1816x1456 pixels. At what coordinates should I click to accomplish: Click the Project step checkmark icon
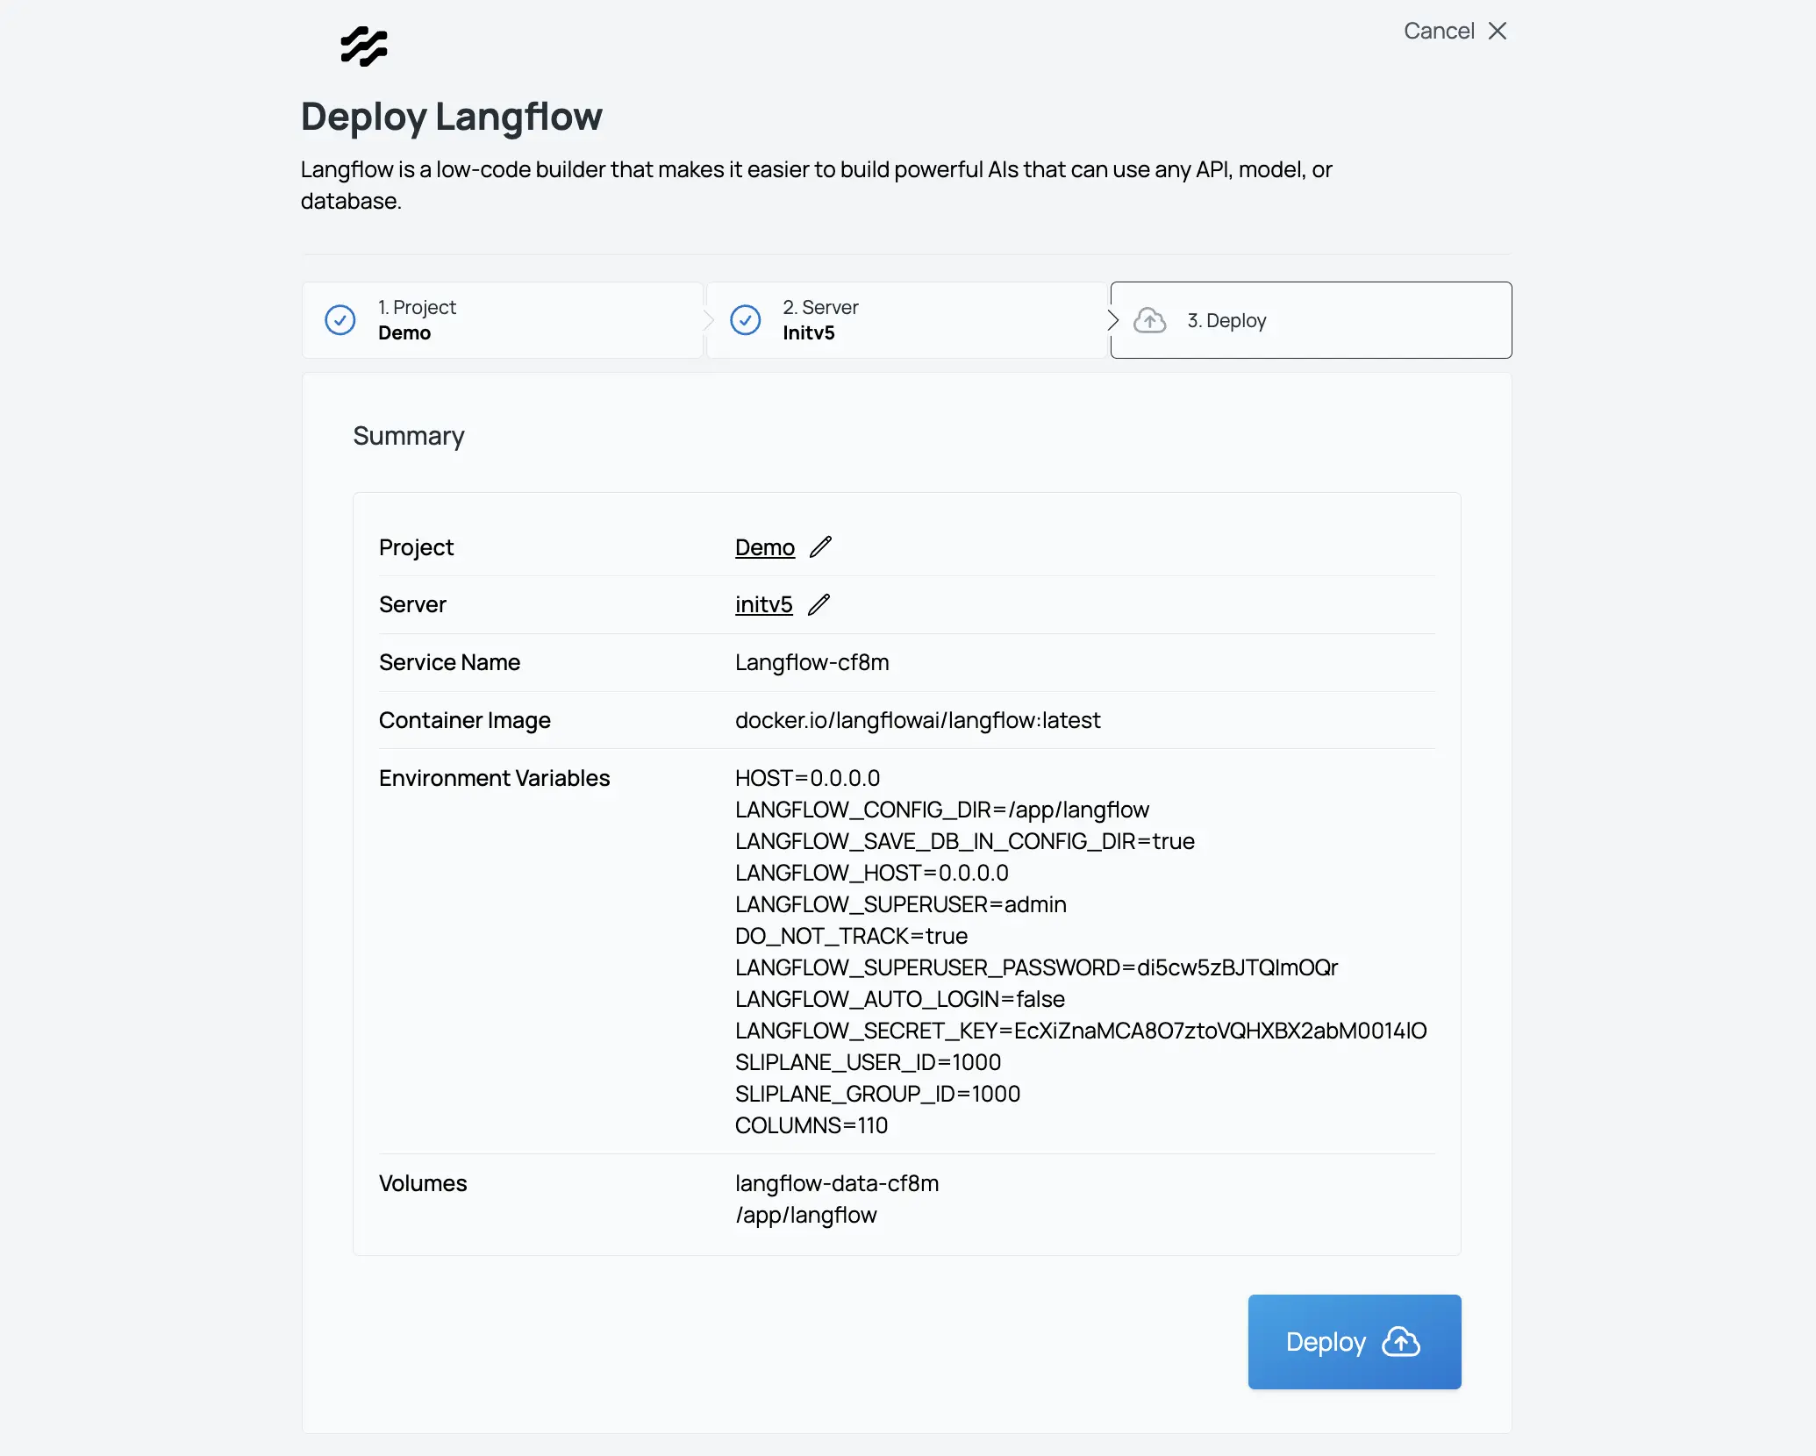point(340,320)
